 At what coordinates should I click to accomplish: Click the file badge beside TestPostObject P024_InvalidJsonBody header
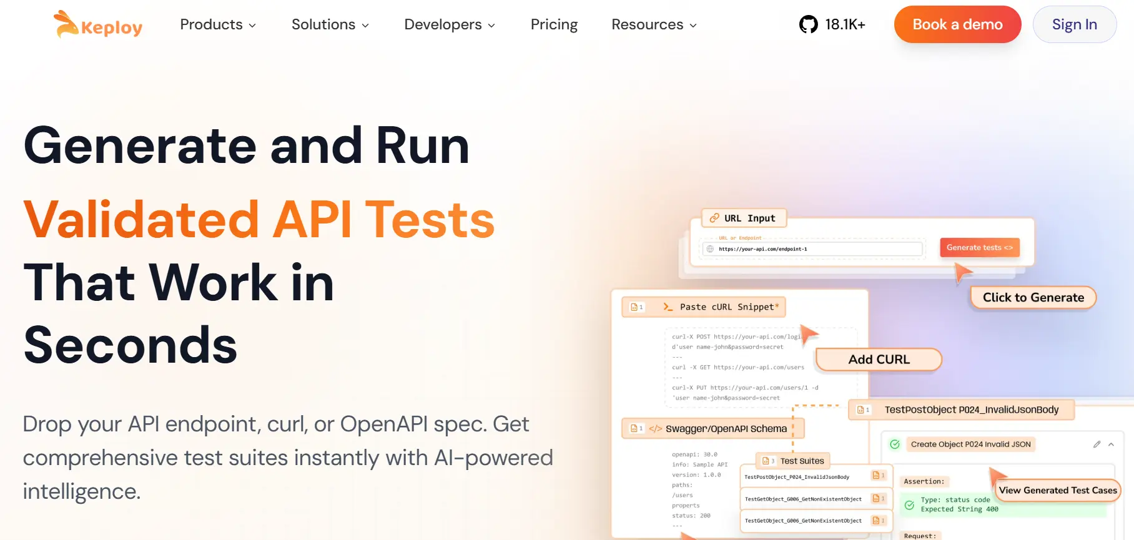[864, 410]
